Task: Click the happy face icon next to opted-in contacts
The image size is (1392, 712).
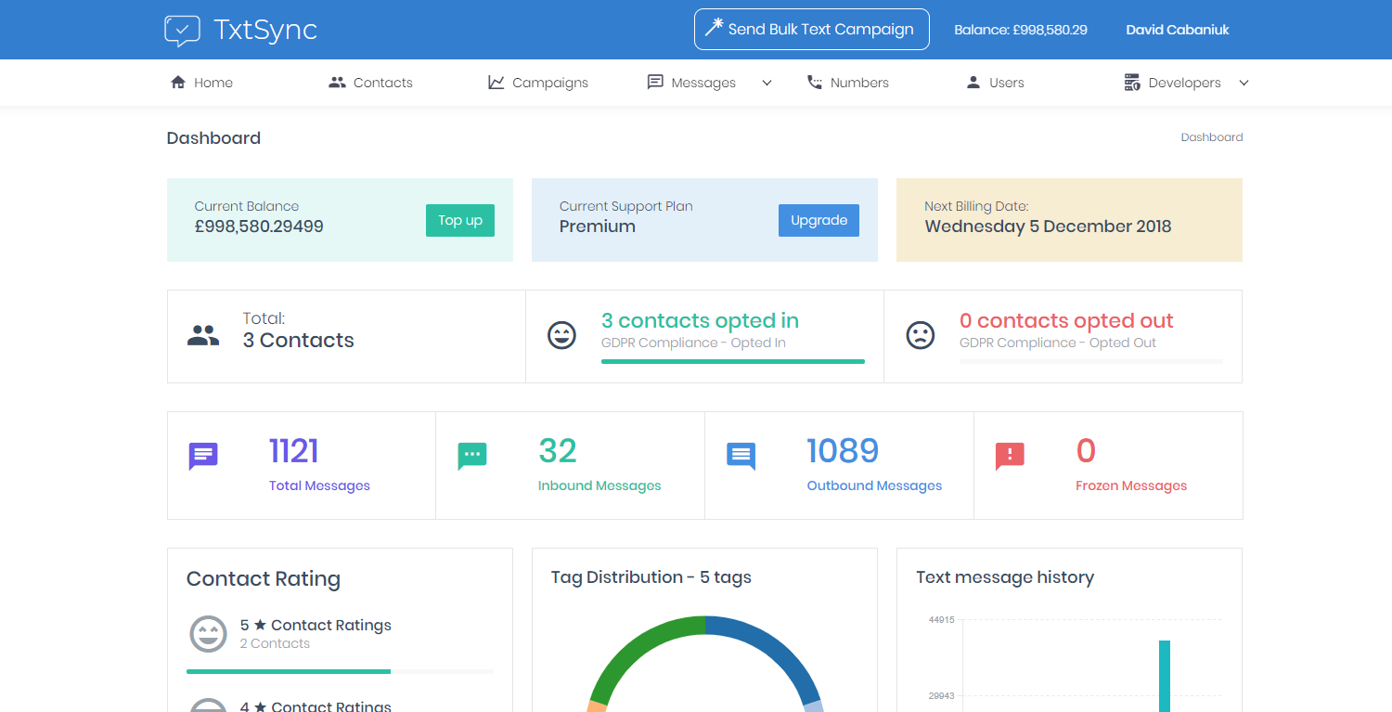Action: (x=561, y=335)
